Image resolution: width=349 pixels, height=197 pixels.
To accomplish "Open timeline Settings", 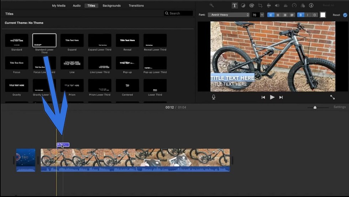I will 339,107.
